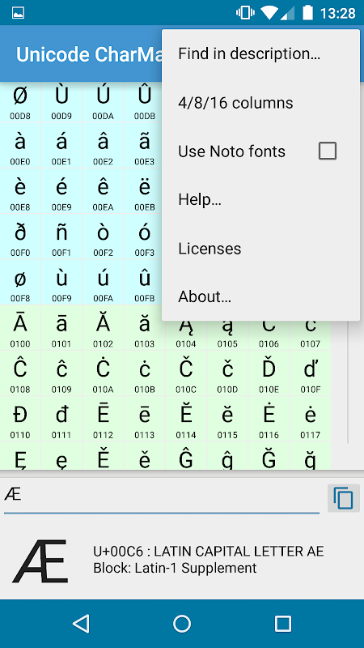
Task: Choose the Đ character at 0110
Action: [20, 420]
